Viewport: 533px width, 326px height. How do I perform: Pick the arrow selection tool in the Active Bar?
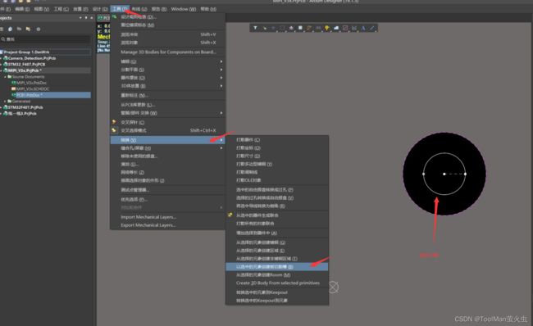click(x=265, y=28)
